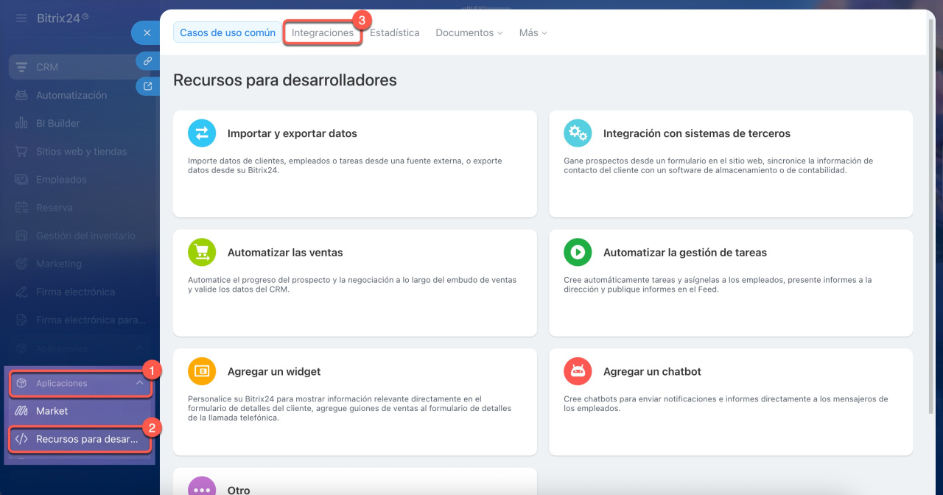Click the orange Agregar un widget icon
The width and height of the screenshot is (943, 495).
202,371
